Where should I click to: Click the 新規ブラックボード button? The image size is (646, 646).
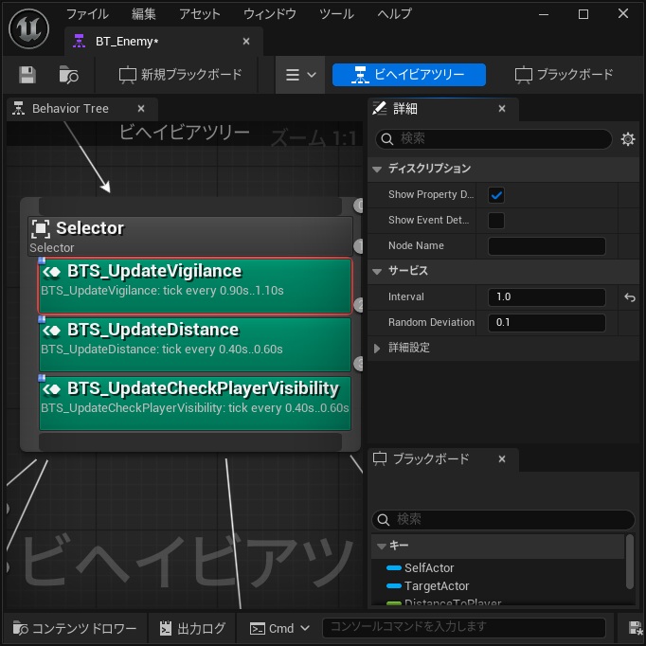pos(180,75)
